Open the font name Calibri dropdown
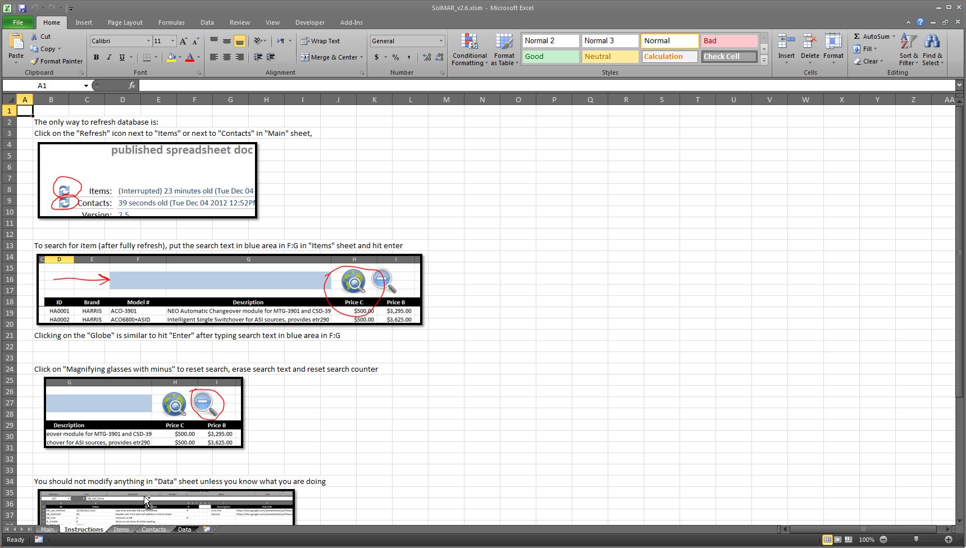The image size is (966, 548). pyautogui.click(x=148, y=41)
